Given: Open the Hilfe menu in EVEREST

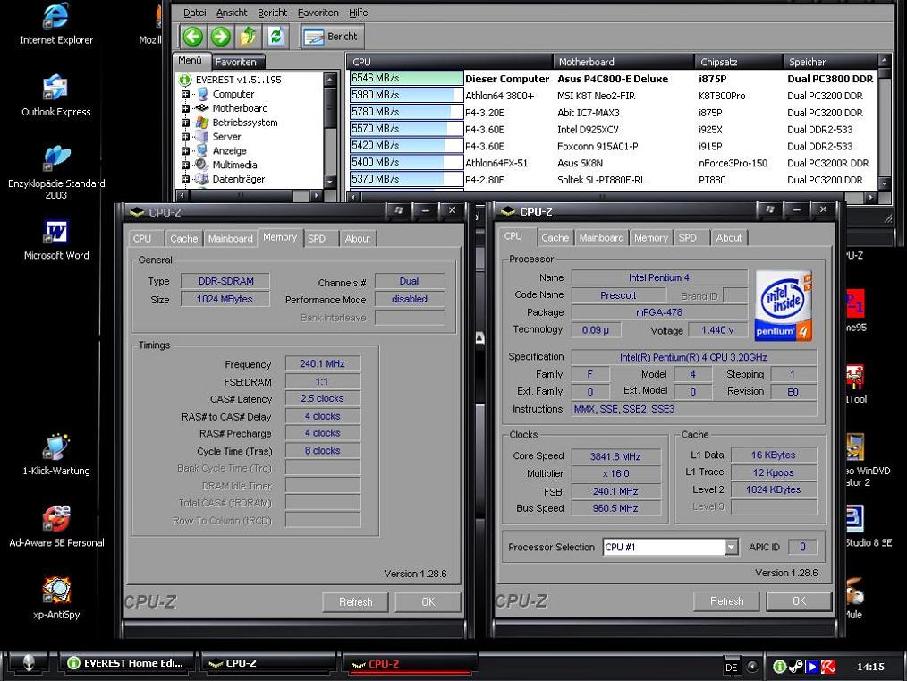Looking at the screenshot, I should point(358,13).
